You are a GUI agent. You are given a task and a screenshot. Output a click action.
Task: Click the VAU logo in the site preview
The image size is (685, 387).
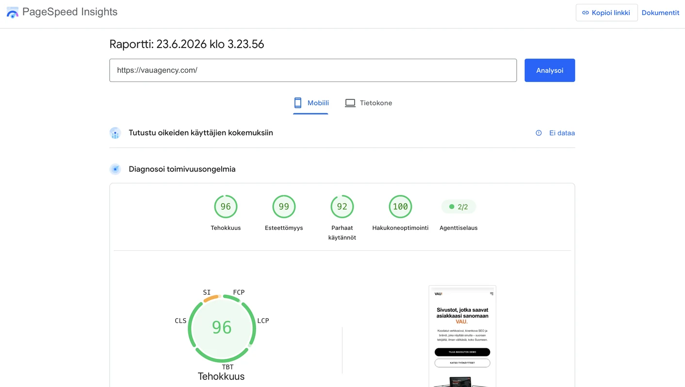pos(438,294)
